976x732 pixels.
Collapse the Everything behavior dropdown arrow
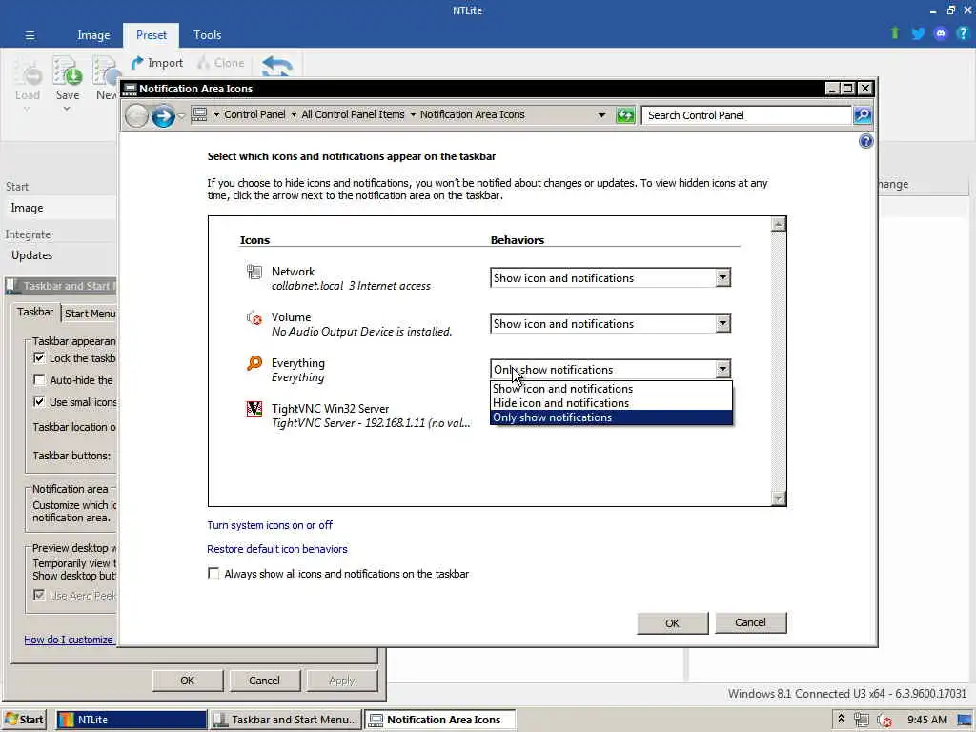tap(722, 369)
